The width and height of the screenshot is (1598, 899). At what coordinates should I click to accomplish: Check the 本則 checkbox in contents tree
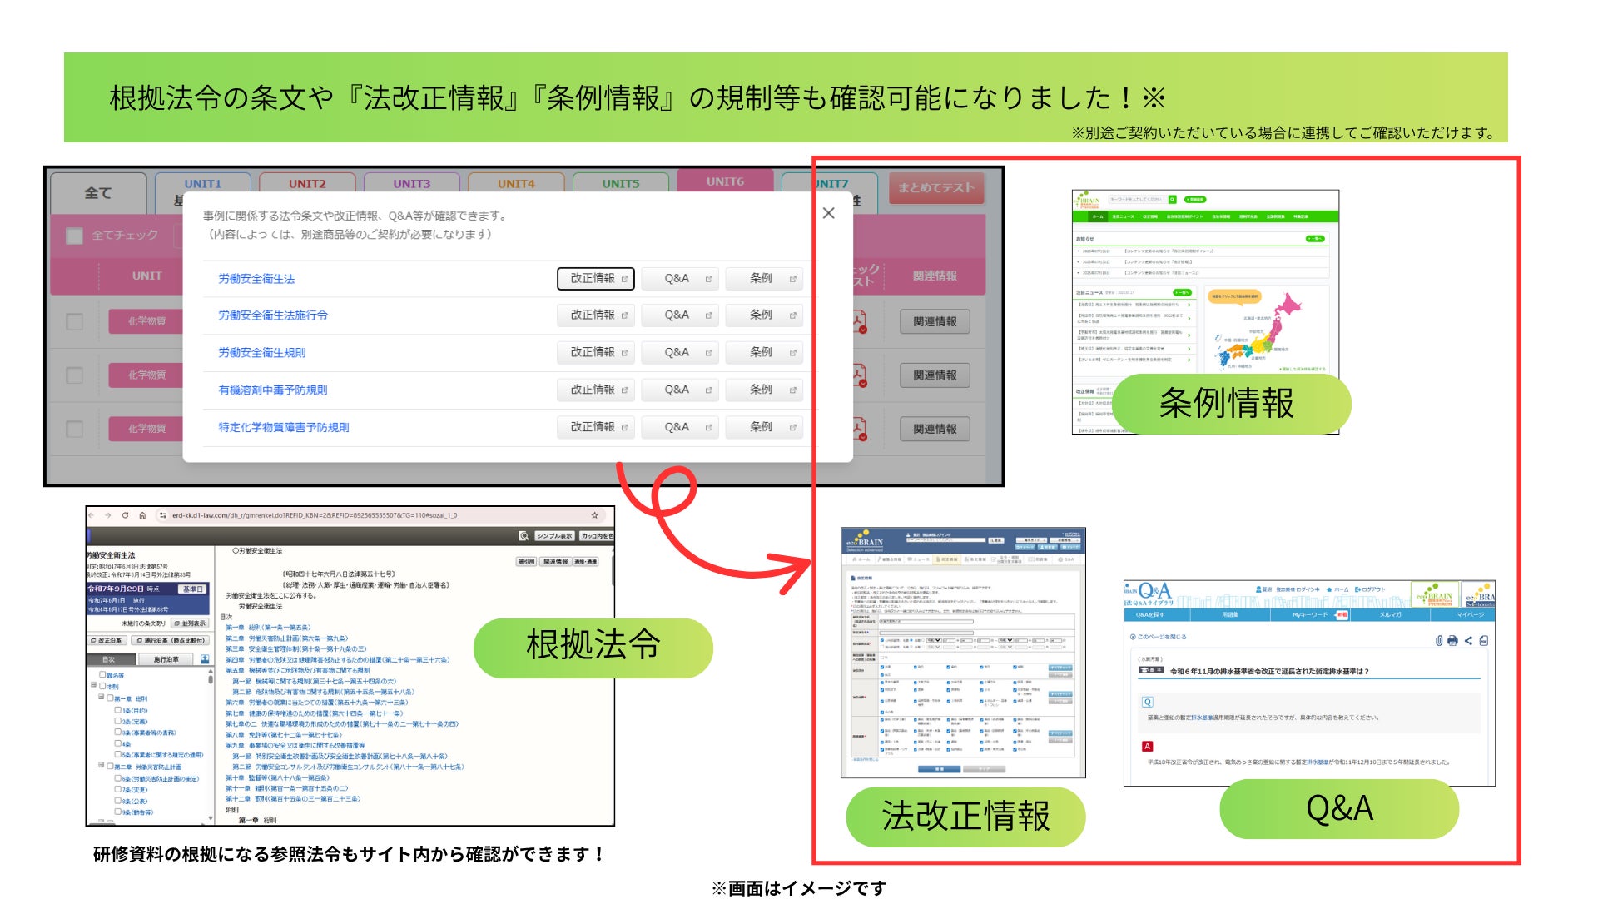(102, 686)
